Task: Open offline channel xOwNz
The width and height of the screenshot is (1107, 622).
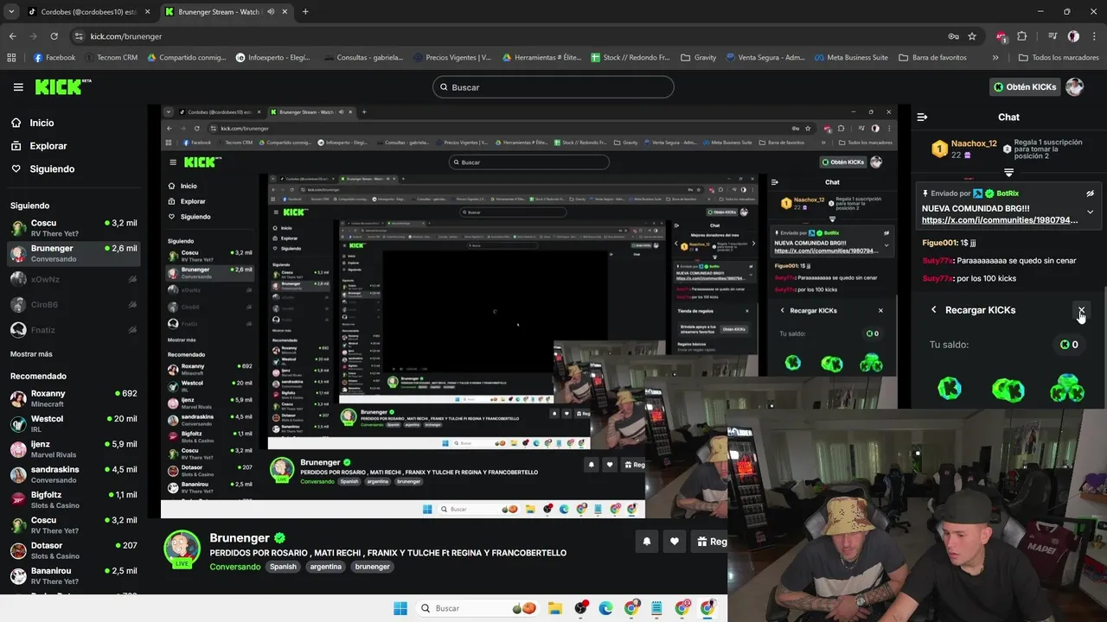Action: coord(73,279)
